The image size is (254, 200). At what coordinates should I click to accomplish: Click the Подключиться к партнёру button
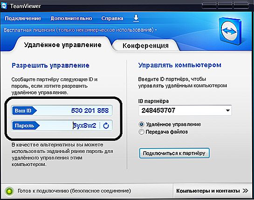(x=174, y=153)
